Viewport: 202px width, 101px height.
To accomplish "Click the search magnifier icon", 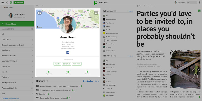I will (188, 3).
